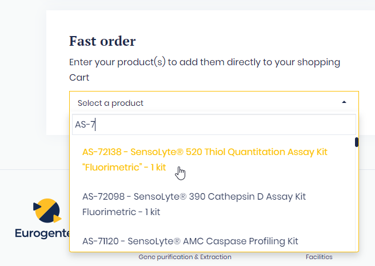Image resolution: width=375 pixels, height=266 pixels.
Task: Click the Eurogentec brand name text
Action: (42, 233)
